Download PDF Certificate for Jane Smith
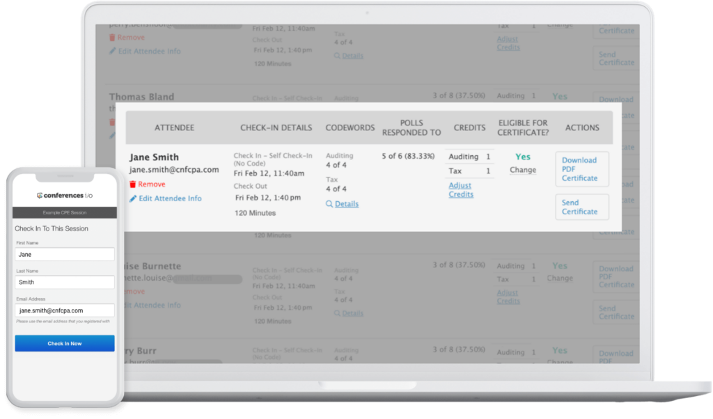The height and width of the screenshot is (419, 713). [581, 168]
